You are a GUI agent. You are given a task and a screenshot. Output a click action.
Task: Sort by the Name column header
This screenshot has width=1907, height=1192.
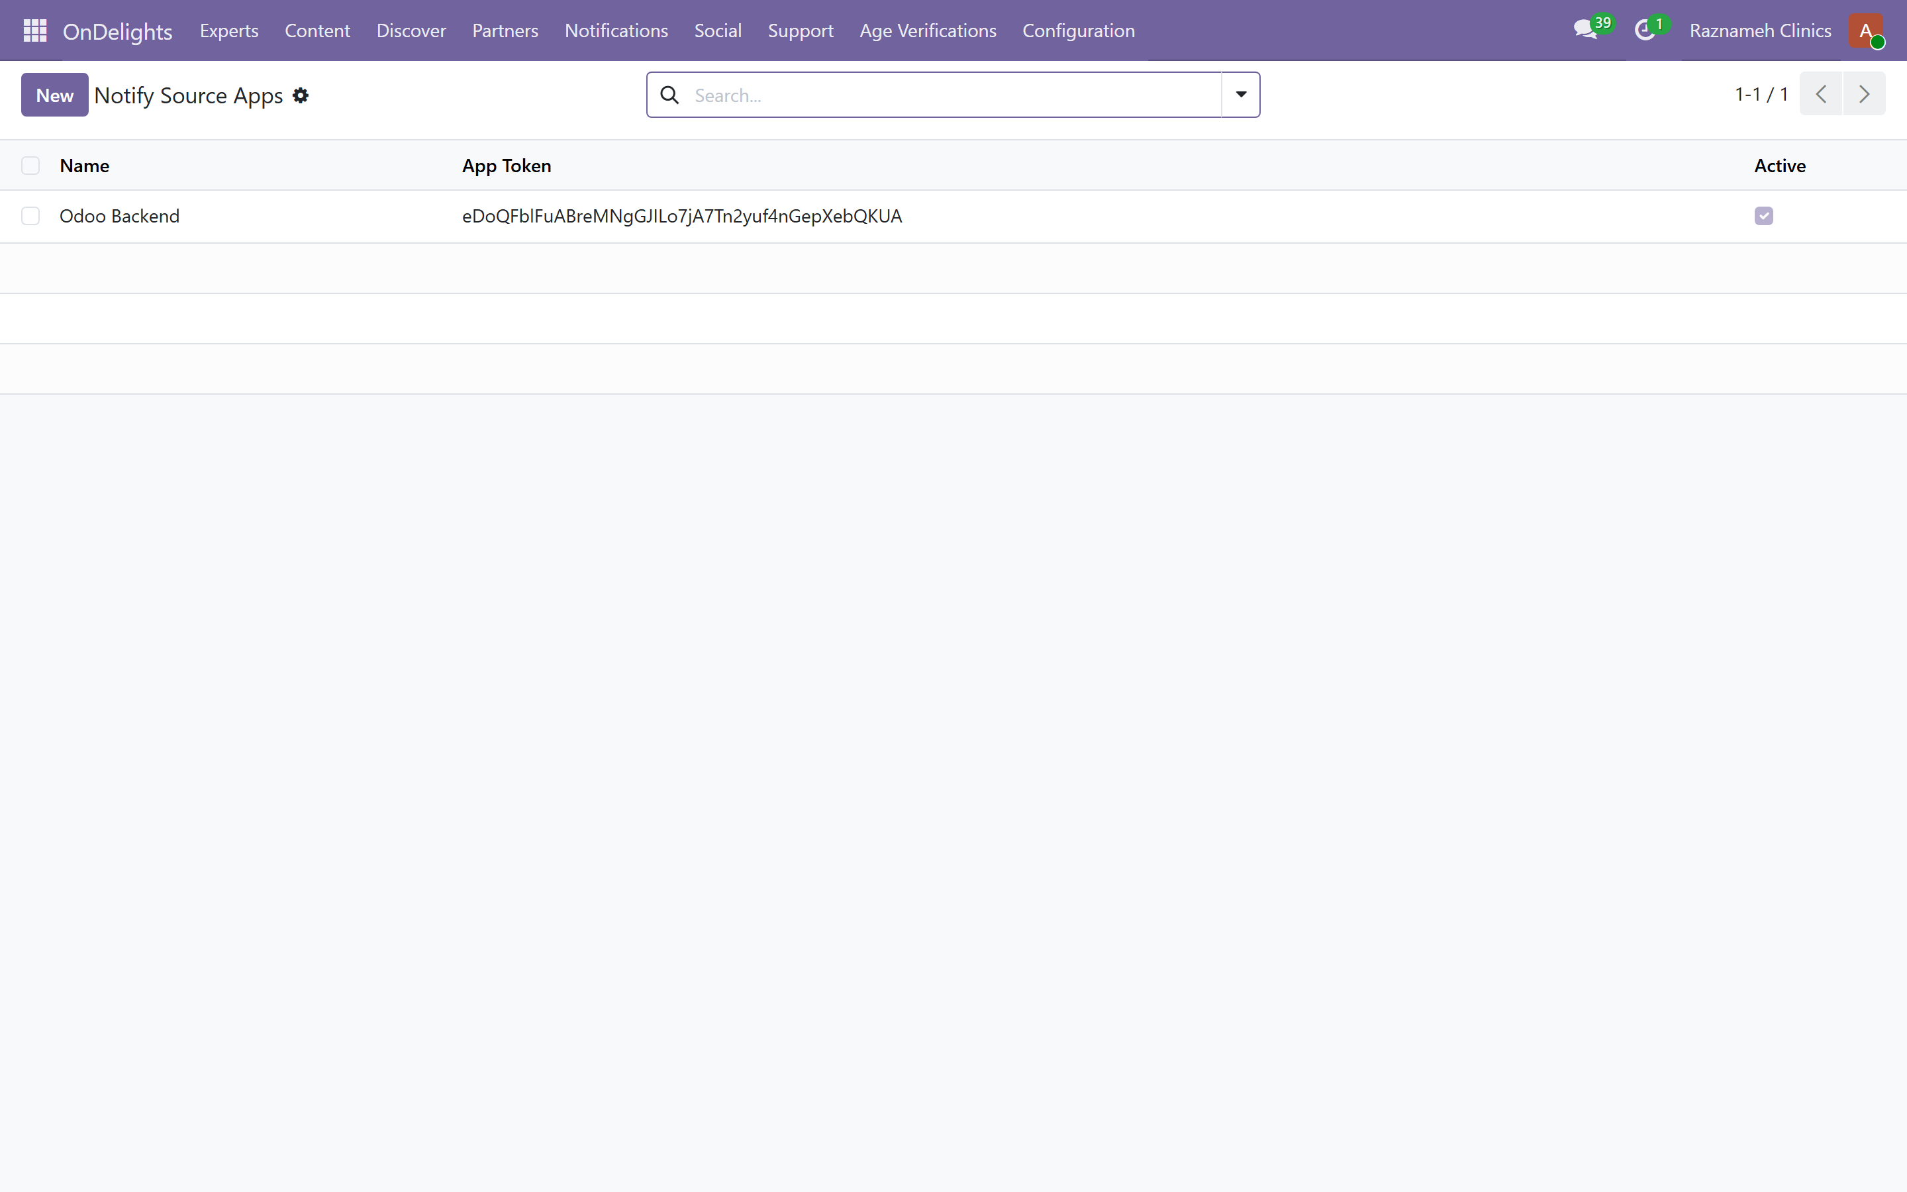[x=84, y=166]
